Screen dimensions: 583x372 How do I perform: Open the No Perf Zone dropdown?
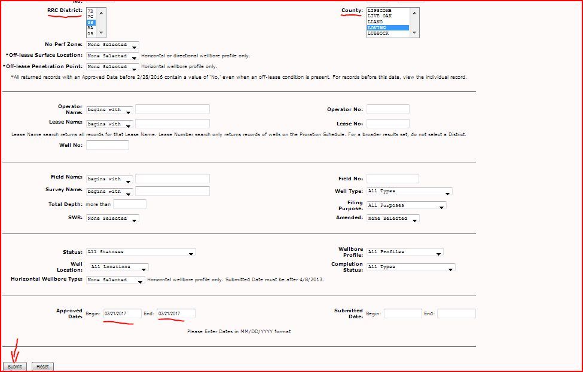112,45
